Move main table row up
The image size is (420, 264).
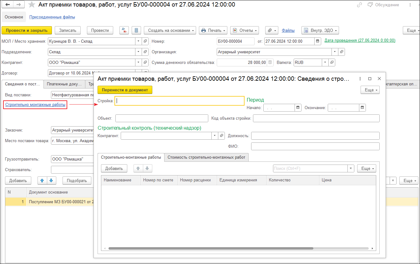[42, 180]
